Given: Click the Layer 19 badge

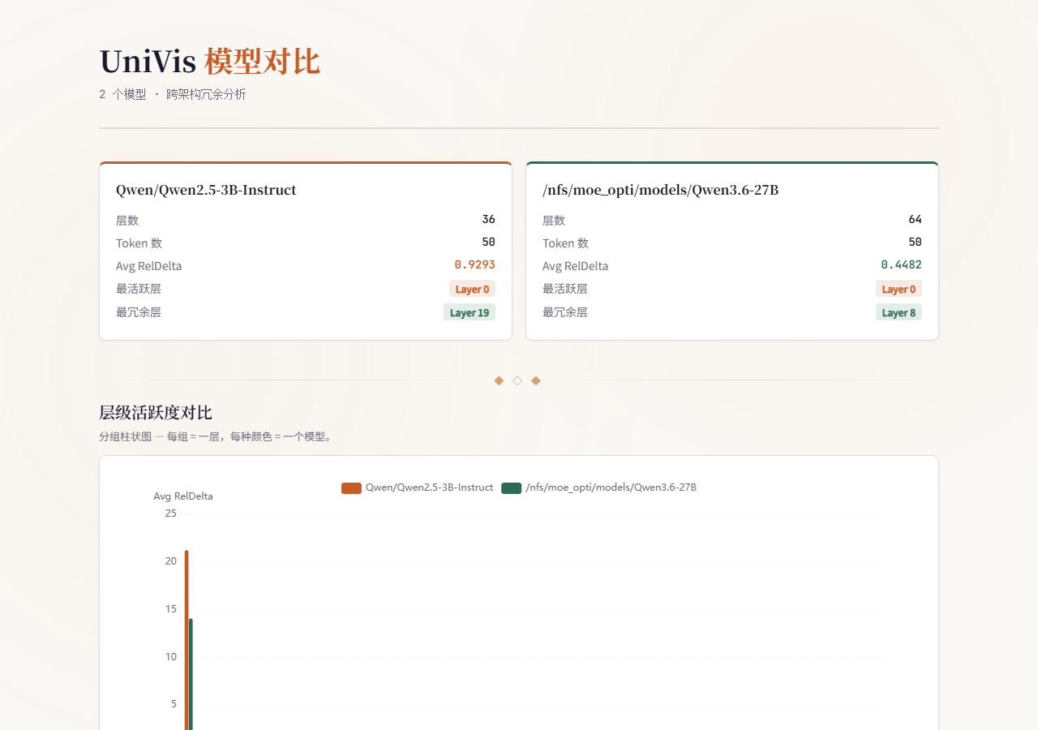Looking at the screenshot, I should coord(470,312).
